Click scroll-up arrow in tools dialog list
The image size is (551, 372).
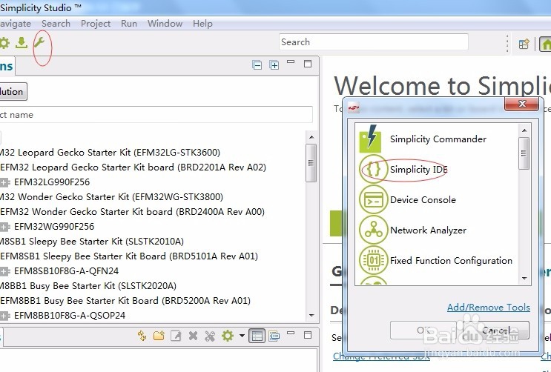[524, 130]
